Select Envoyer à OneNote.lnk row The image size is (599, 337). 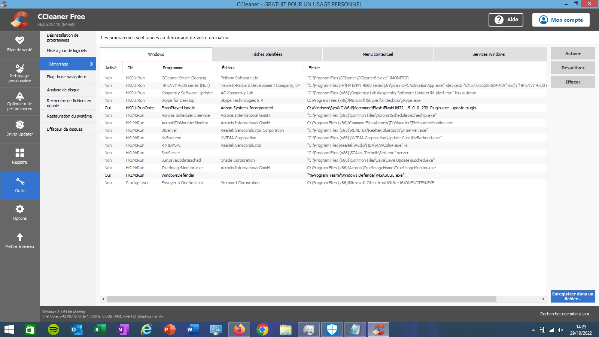(x=323, y=183)
